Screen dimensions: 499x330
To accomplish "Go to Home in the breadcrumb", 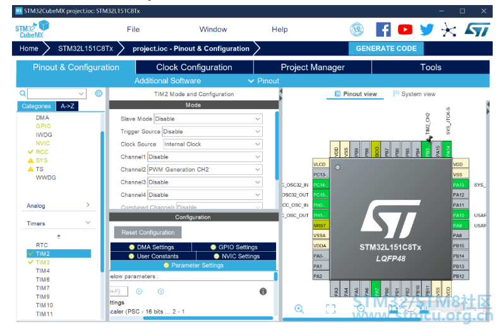I will pyautogui.click(x=28, y=49).
